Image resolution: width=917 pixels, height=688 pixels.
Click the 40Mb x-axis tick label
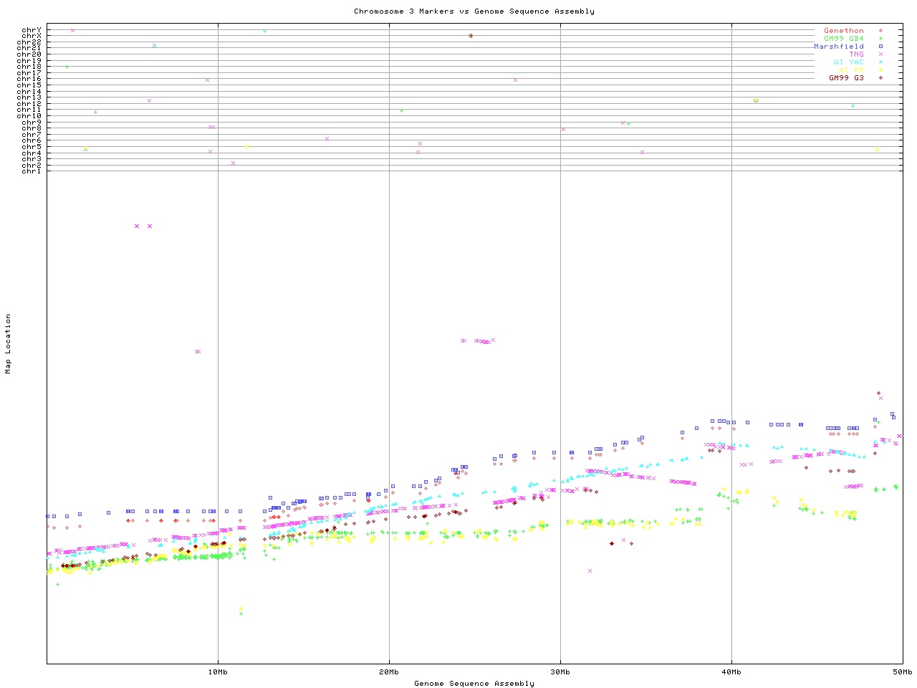(731, 672)
